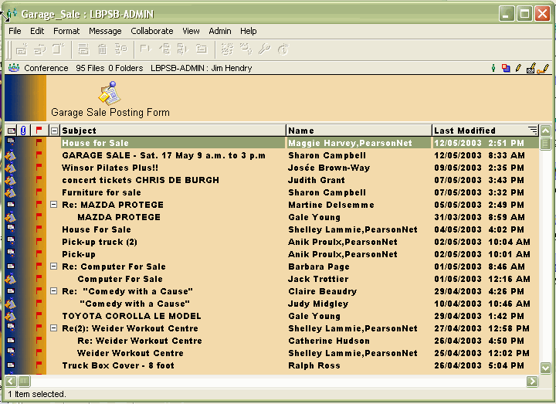Toggle the flag beside Winsor Pilates Plus!!
The width and height of the screenshot is (556, 404).
[x=39, y=168]
